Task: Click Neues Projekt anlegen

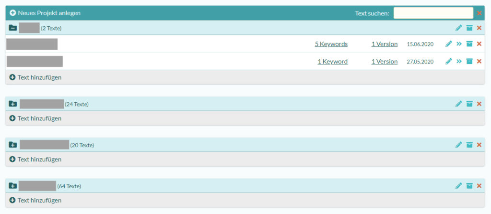Action: coord(45,13)
